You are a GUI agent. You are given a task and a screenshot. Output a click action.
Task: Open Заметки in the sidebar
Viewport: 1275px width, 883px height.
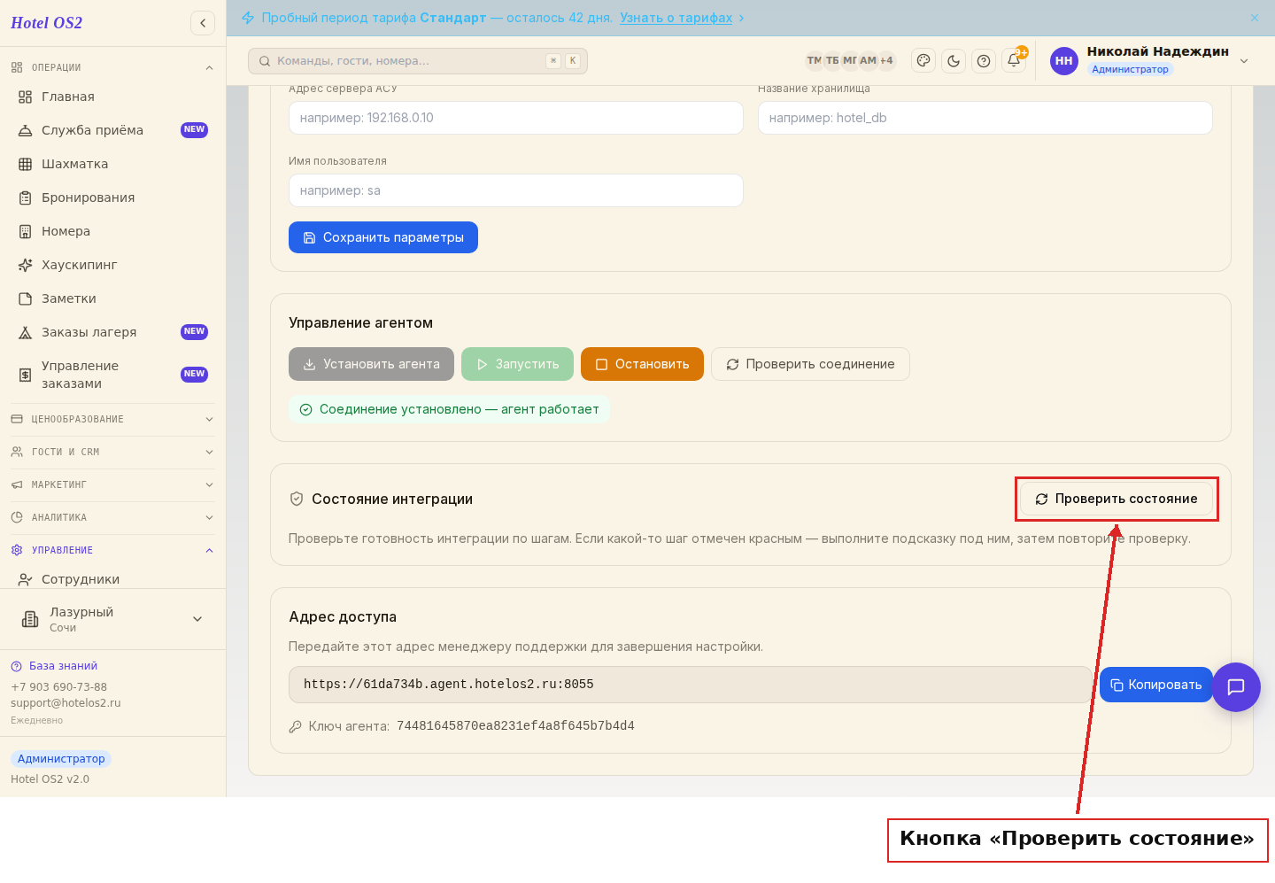pos(112,298)
